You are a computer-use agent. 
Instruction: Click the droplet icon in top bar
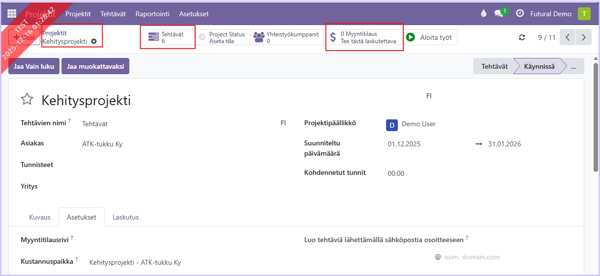(x=483, y=14)
